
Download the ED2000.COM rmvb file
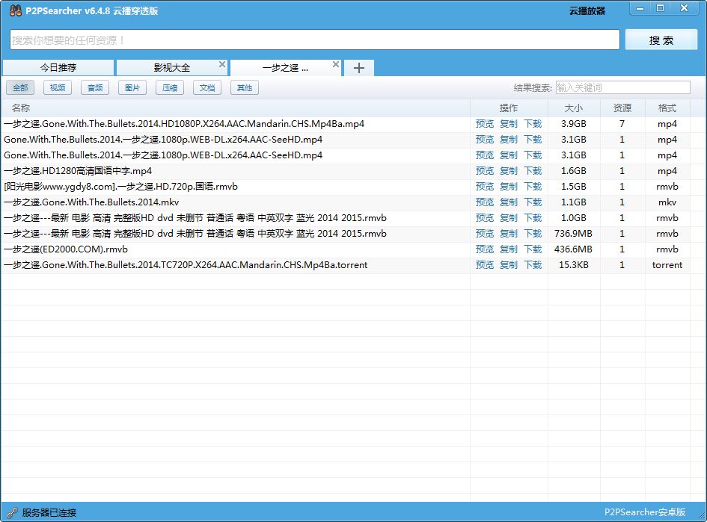(x=533, y=249)
